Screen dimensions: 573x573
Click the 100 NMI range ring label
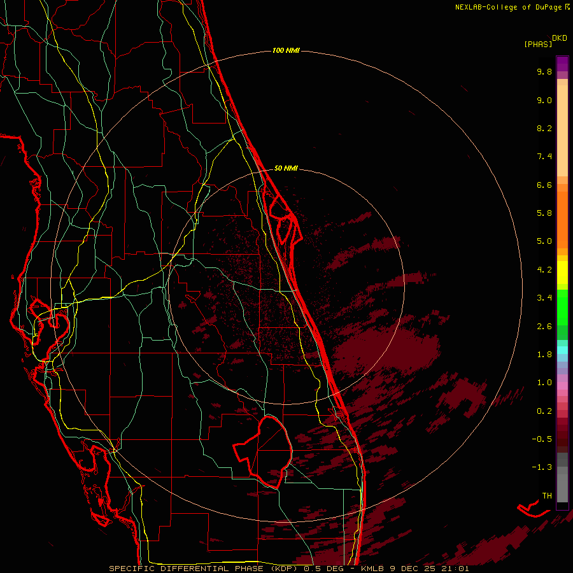pos(286,50)
